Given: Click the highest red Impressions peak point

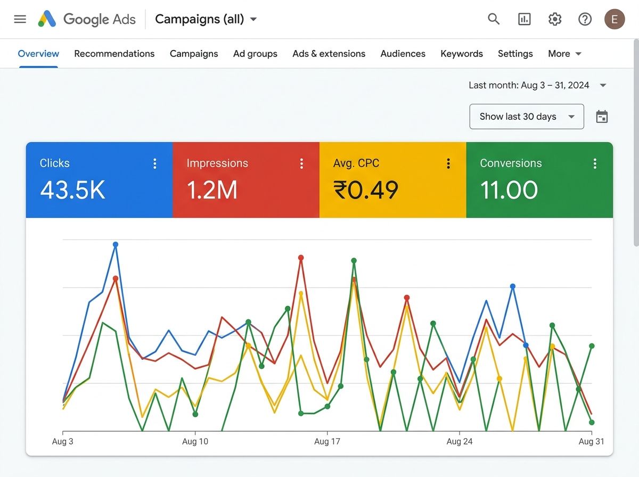Looking at the screenshot, I should click(301, 258).
